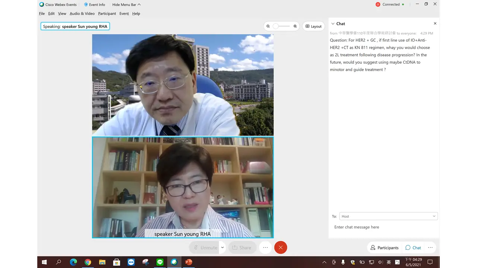Click Hide Menu Bar

126,4
